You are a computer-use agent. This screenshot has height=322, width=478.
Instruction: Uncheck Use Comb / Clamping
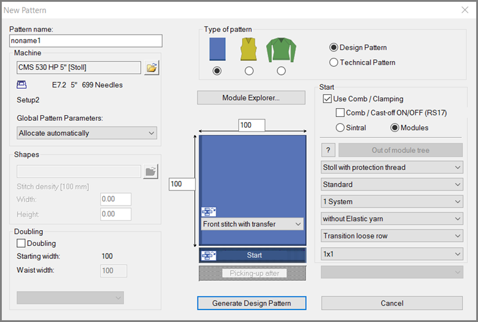coord(327,99)
